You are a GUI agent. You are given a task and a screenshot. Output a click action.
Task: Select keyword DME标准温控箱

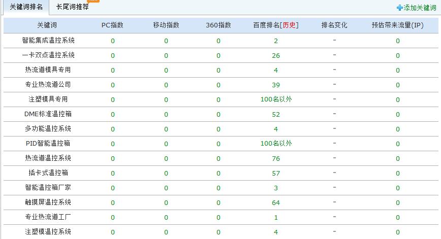[x=48, y=114]
